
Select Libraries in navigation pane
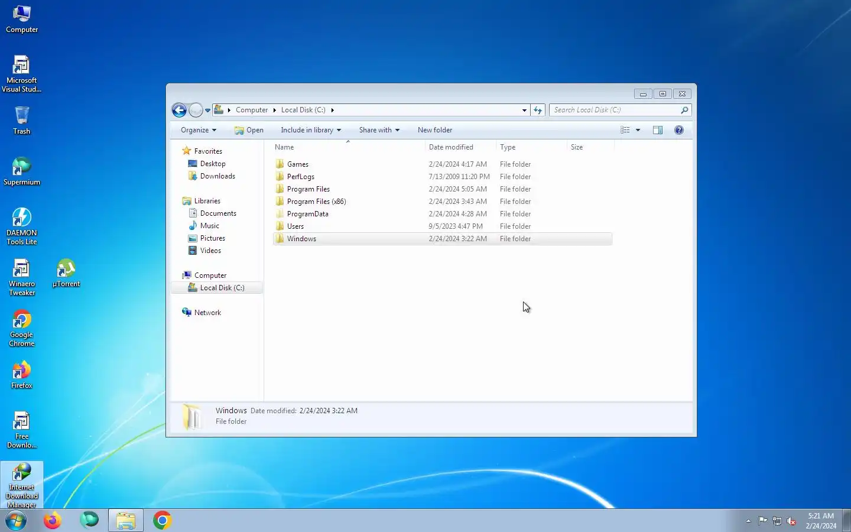pos(202,201)
